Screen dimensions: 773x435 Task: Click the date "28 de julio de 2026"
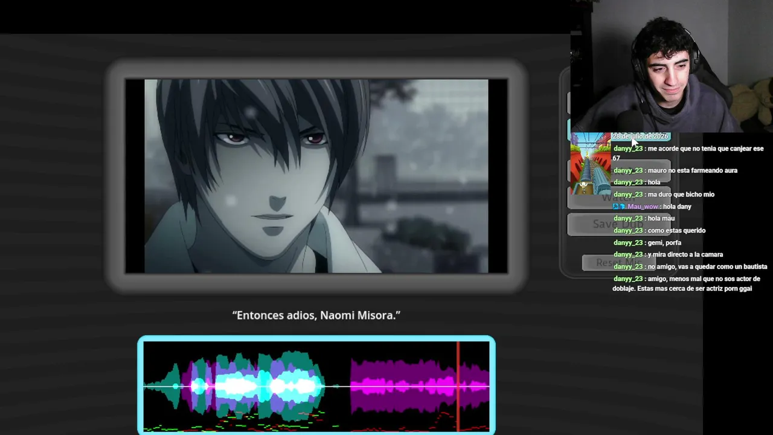coord(640,137)
